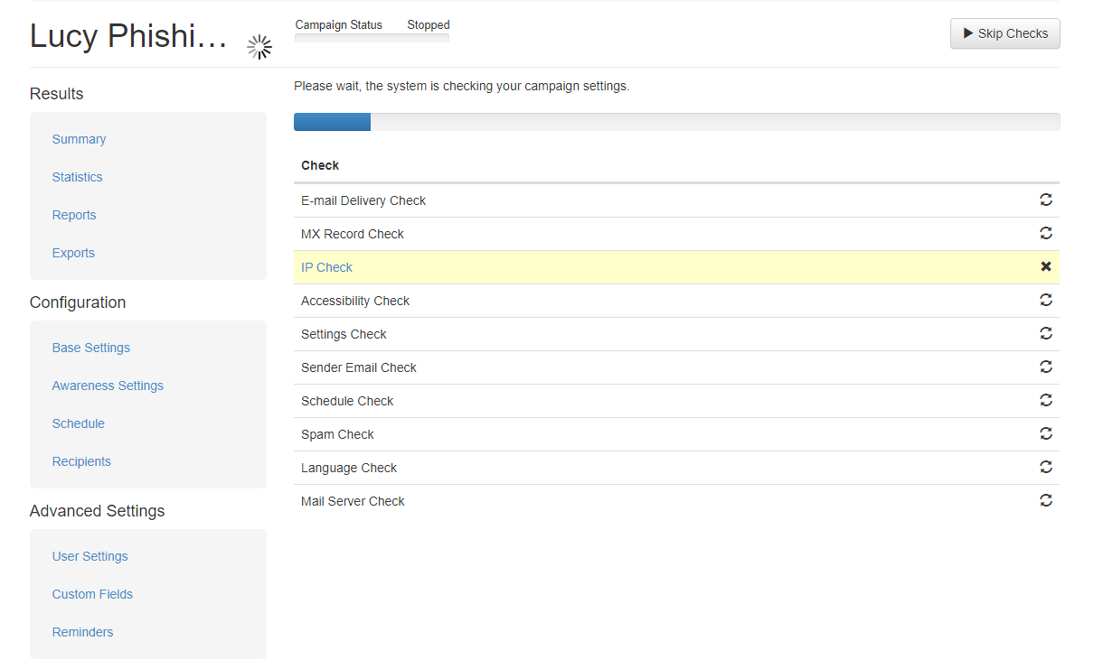Click refresh icon in Sender Email Check row
The image size is (1094, 660).
coord(1046,367)
